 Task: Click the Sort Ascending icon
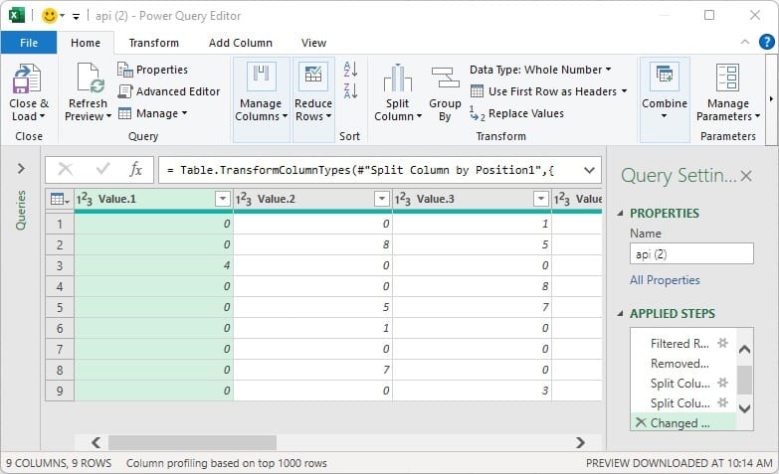tap(350, 70)
